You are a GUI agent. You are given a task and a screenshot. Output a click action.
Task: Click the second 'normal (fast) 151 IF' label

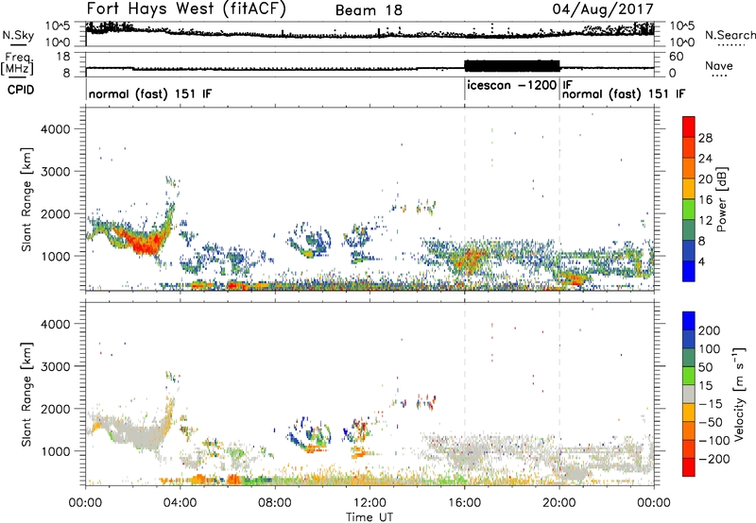[624, 93]
